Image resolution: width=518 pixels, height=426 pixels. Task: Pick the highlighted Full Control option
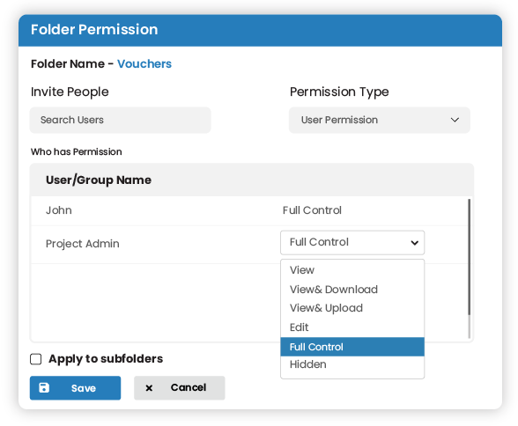[x=352, y=347]
